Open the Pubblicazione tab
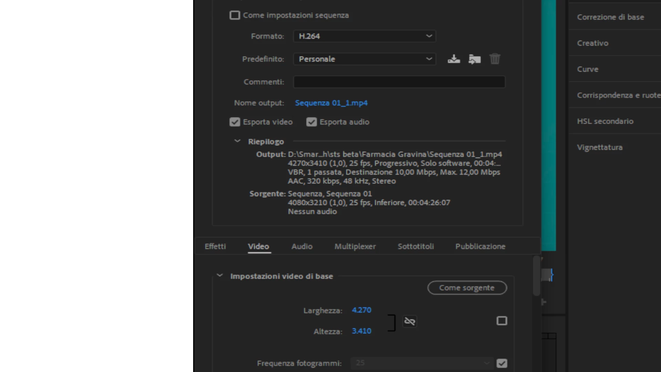The image size is (661, 372). (x=480, y=246)
